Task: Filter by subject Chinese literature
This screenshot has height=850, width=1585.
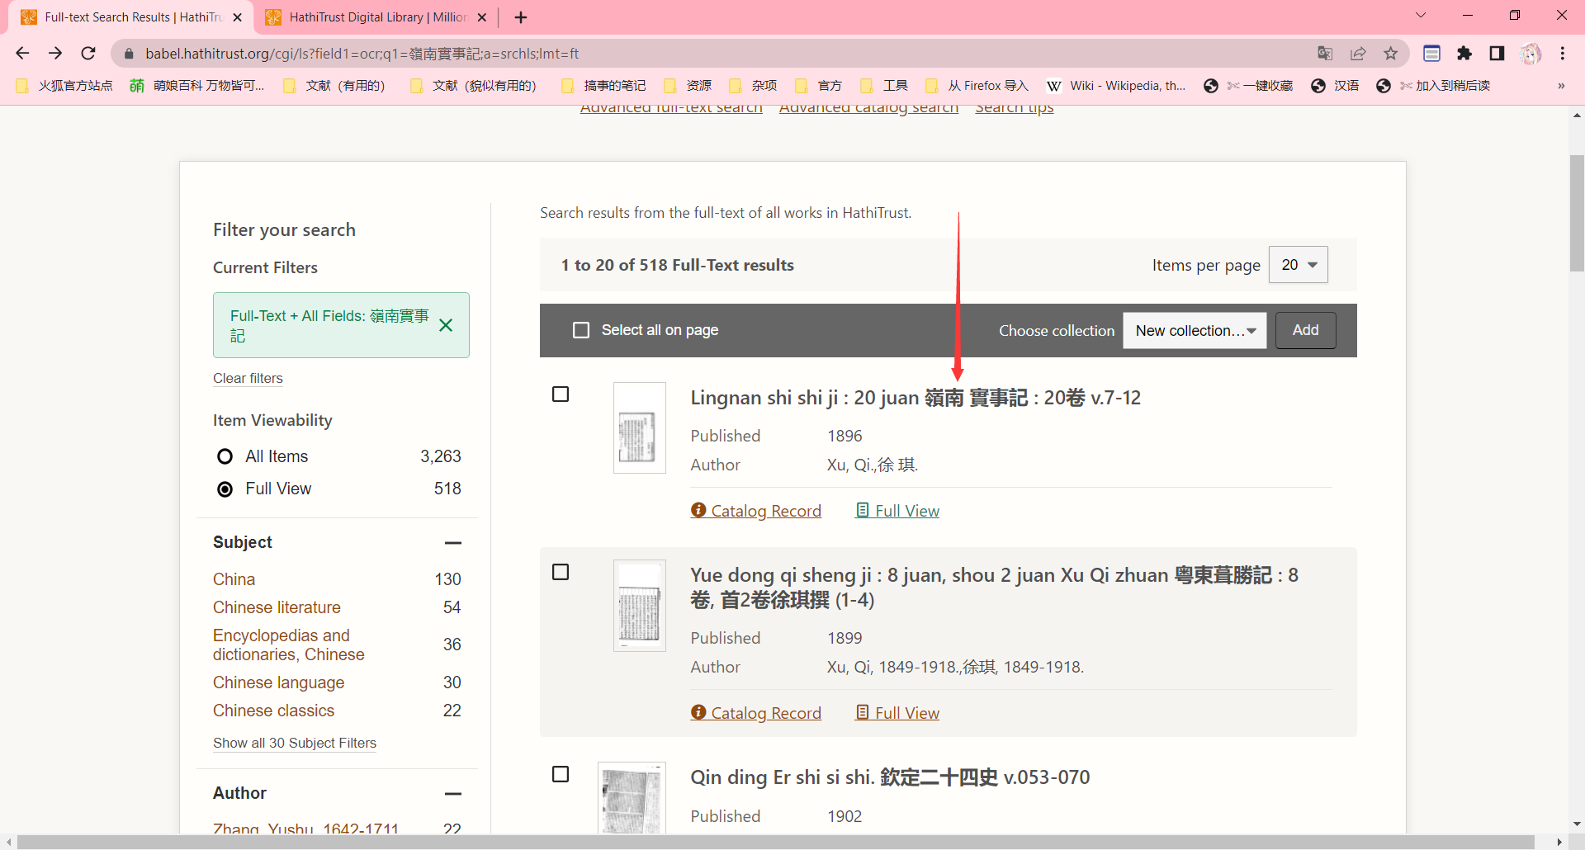Action: 277,607
